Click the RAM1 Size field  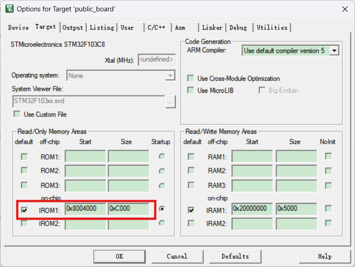296,156
